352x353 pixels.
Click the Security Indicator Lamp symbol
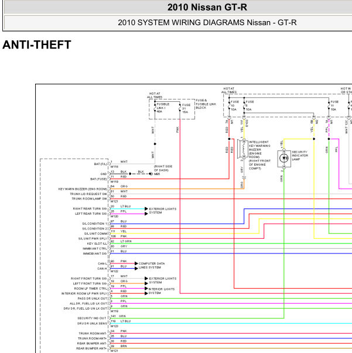point(284,158)
